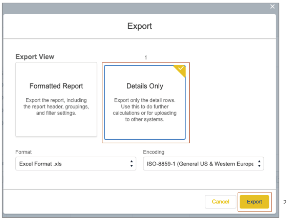This screenshot has height=223, width=289.
Task: Cancel the export dialog
Action: (221, 202)
